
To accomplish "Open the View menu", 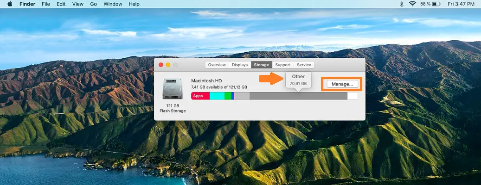I will 77,4.
